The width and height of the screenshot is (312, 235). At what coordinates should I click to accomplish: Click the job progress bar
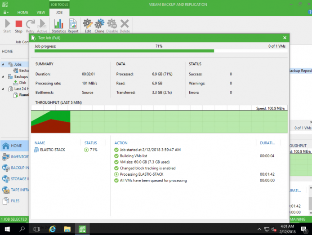(161, 51)
